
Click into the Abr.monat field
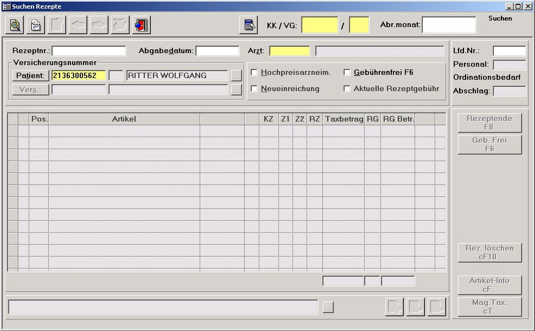point(449,25)
